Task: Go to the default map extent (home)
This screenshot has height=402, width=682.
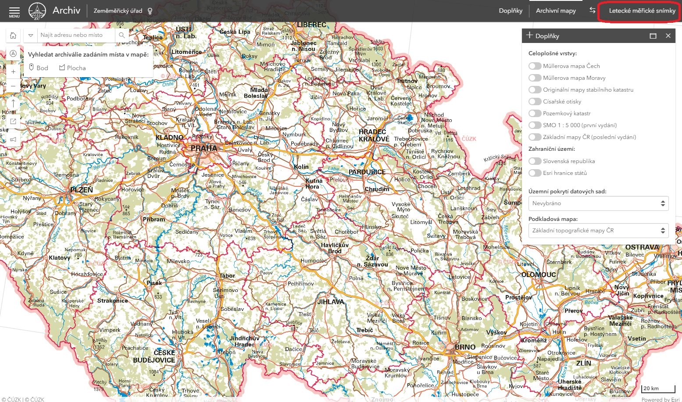Action: [x=13, y=35]
